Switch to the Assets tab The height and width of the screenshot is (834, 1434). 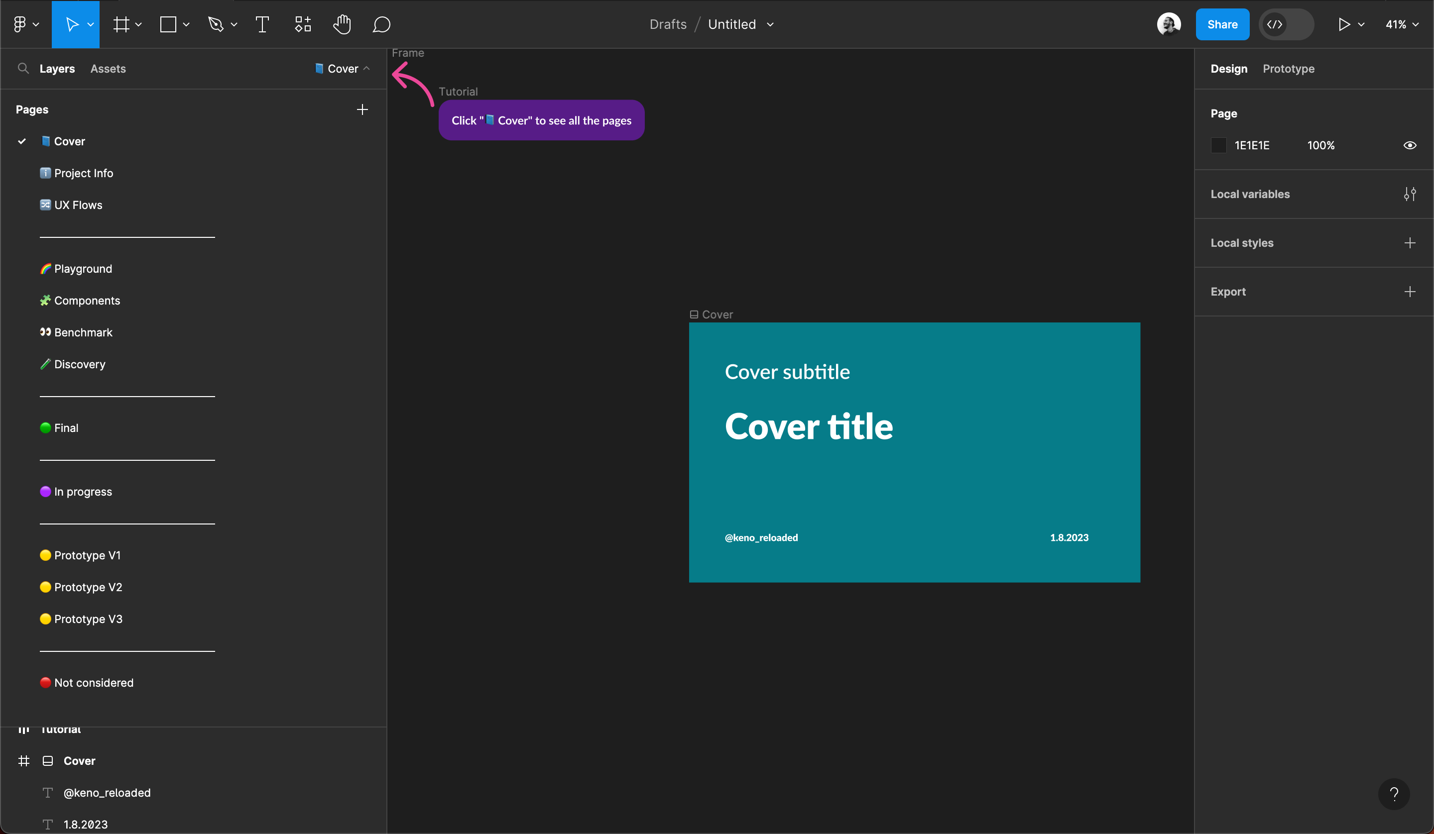tap(108, 68)
